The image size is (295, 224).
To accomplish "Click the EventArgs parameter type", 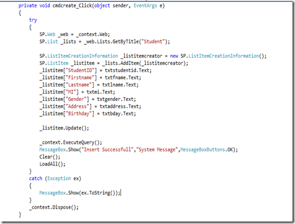I will point(145,6).
